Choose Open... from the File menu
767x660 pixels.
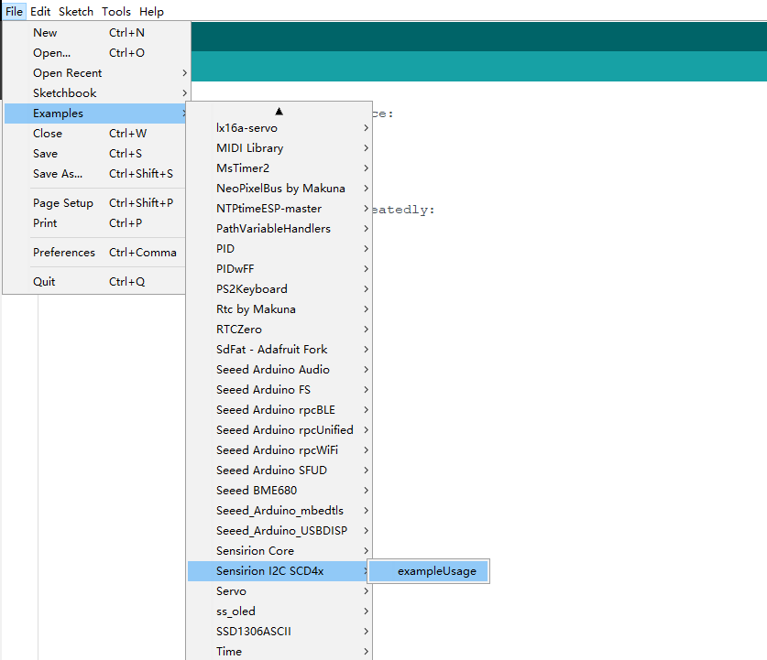[96, 53]
